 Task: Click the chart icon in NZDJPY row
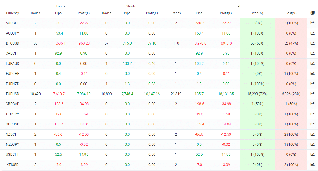click(312, 144)
